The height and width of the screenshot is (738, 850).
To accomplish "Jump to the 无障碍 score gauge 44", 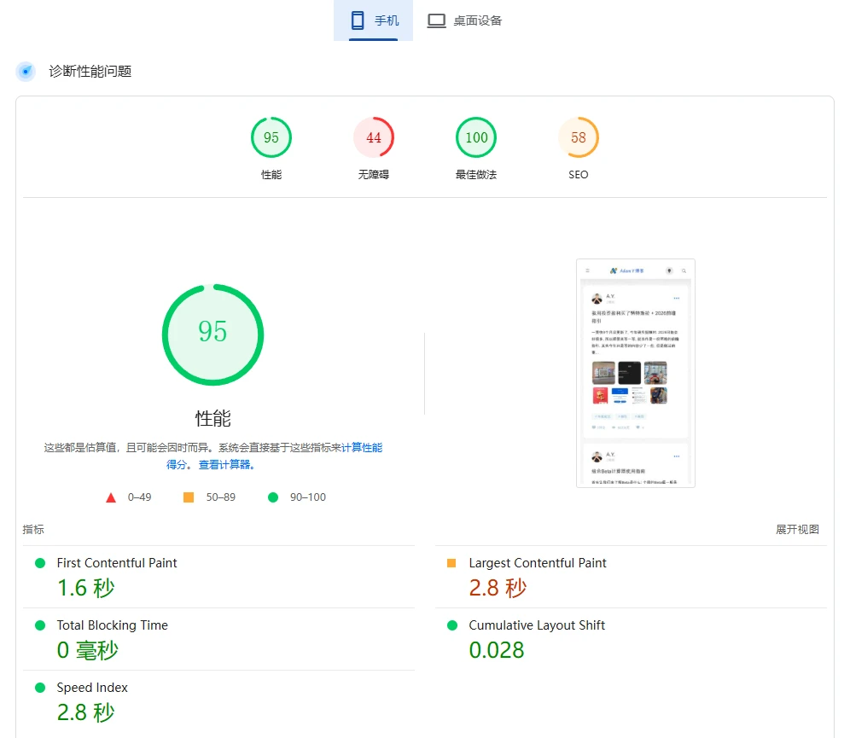I will (x=374, y=138).
